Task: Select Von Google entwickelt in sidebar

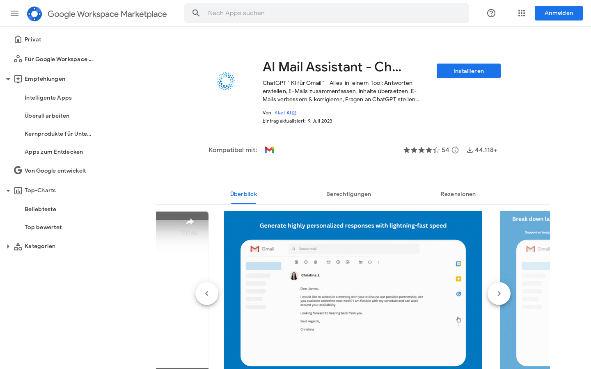Action: [55, 171]
